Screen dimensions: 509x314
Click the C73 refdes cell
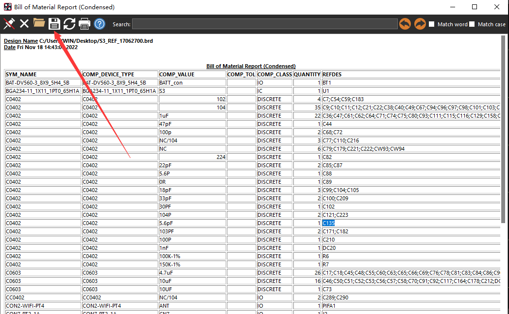coord(411,289)
